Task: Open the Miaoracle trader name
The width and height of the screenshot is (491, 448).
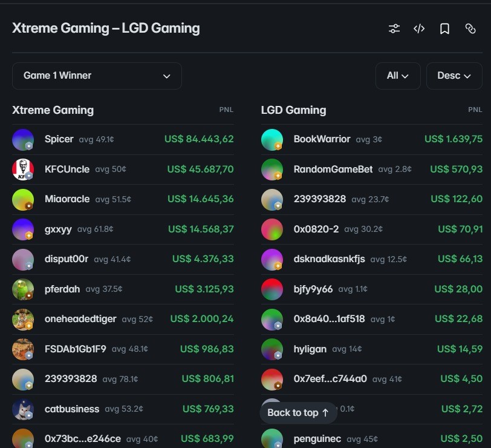Action: point(67,199)
